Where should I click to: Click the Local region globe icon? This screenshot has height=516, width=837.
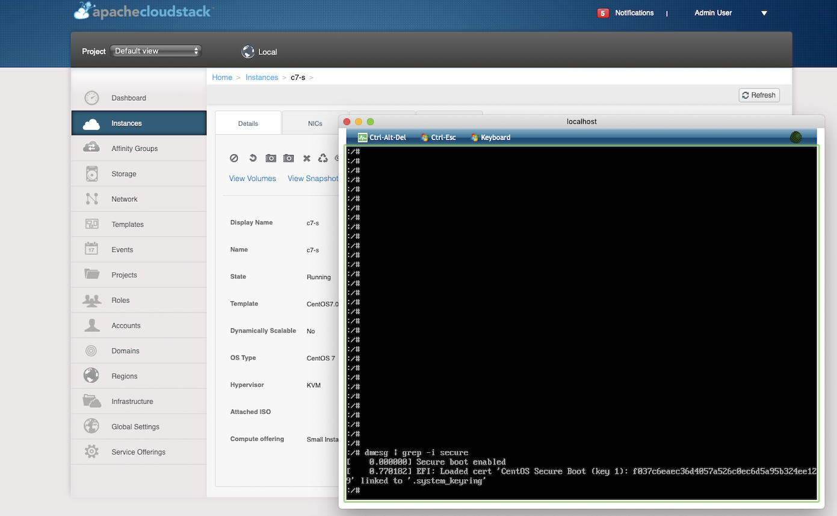pyautogui.click(x=248, y=52)
